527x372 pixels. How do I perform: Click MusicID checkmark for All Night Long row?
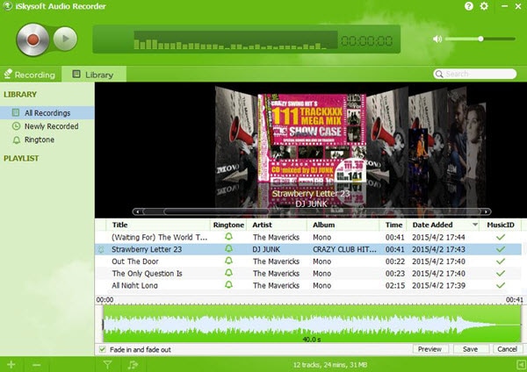tap(501, 285)
